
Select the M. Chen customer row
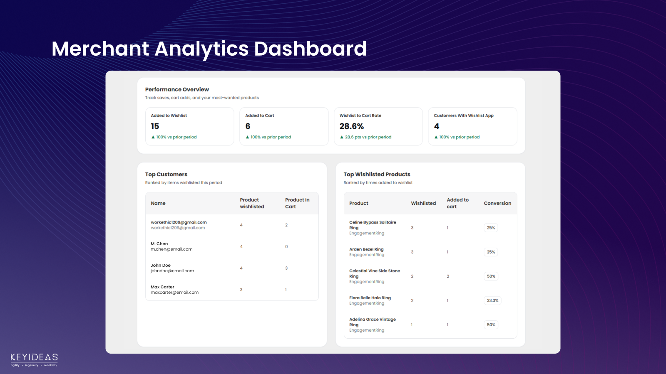coord(232,246)
